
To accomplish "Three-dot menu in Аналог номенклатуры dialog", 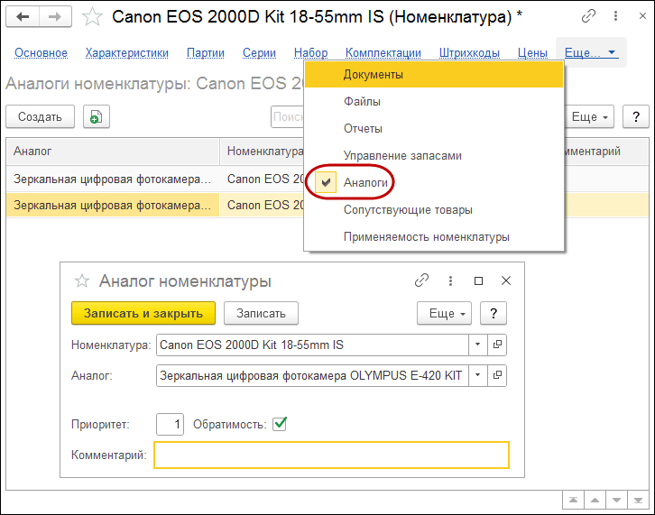I will click(x=450, y=280).
